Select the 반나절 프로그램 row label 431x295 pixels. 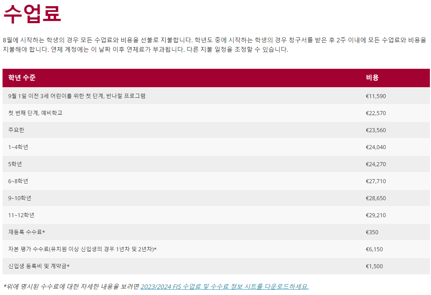click(x=77, y=96)
